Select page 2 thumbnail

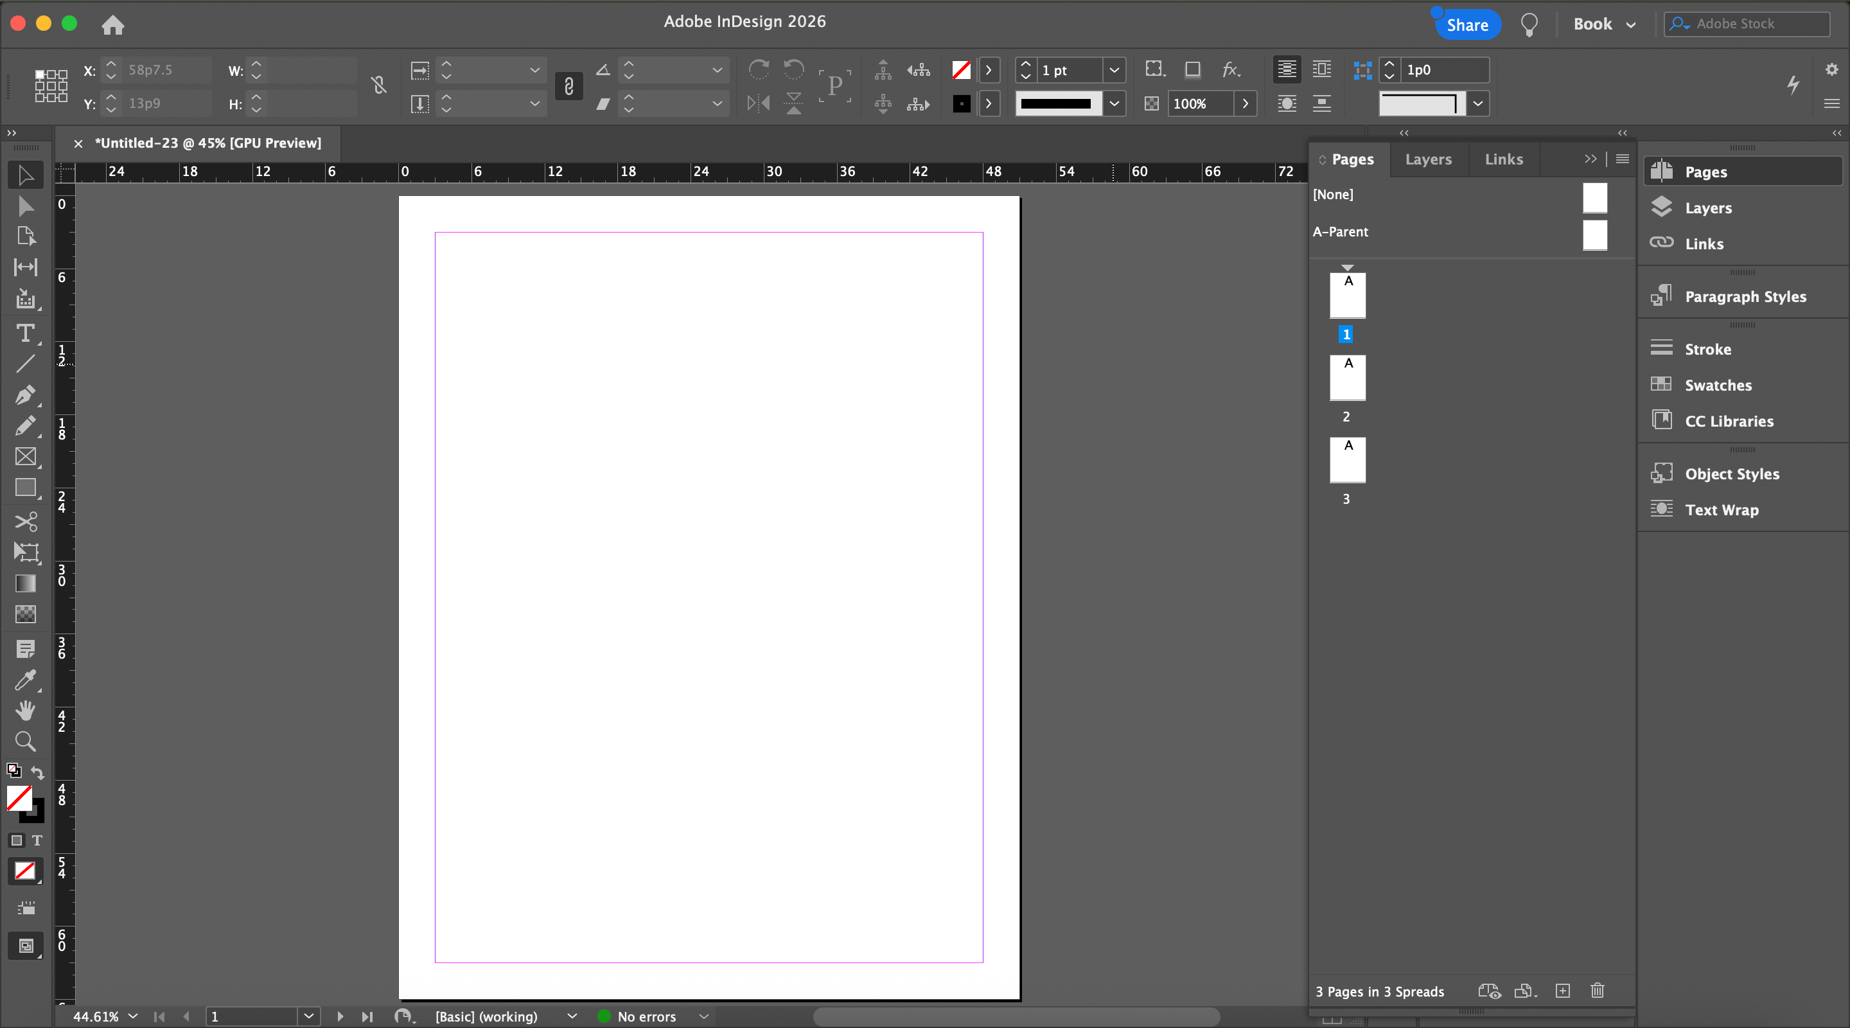pos(1346,378)
